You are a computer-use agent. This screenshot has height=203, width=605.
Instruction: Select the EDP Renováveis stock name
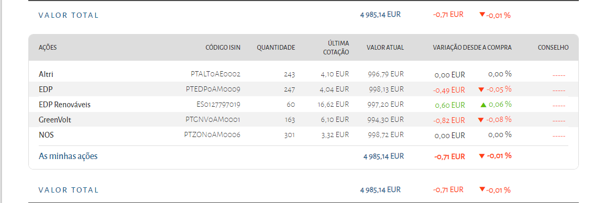click(64, 105)
